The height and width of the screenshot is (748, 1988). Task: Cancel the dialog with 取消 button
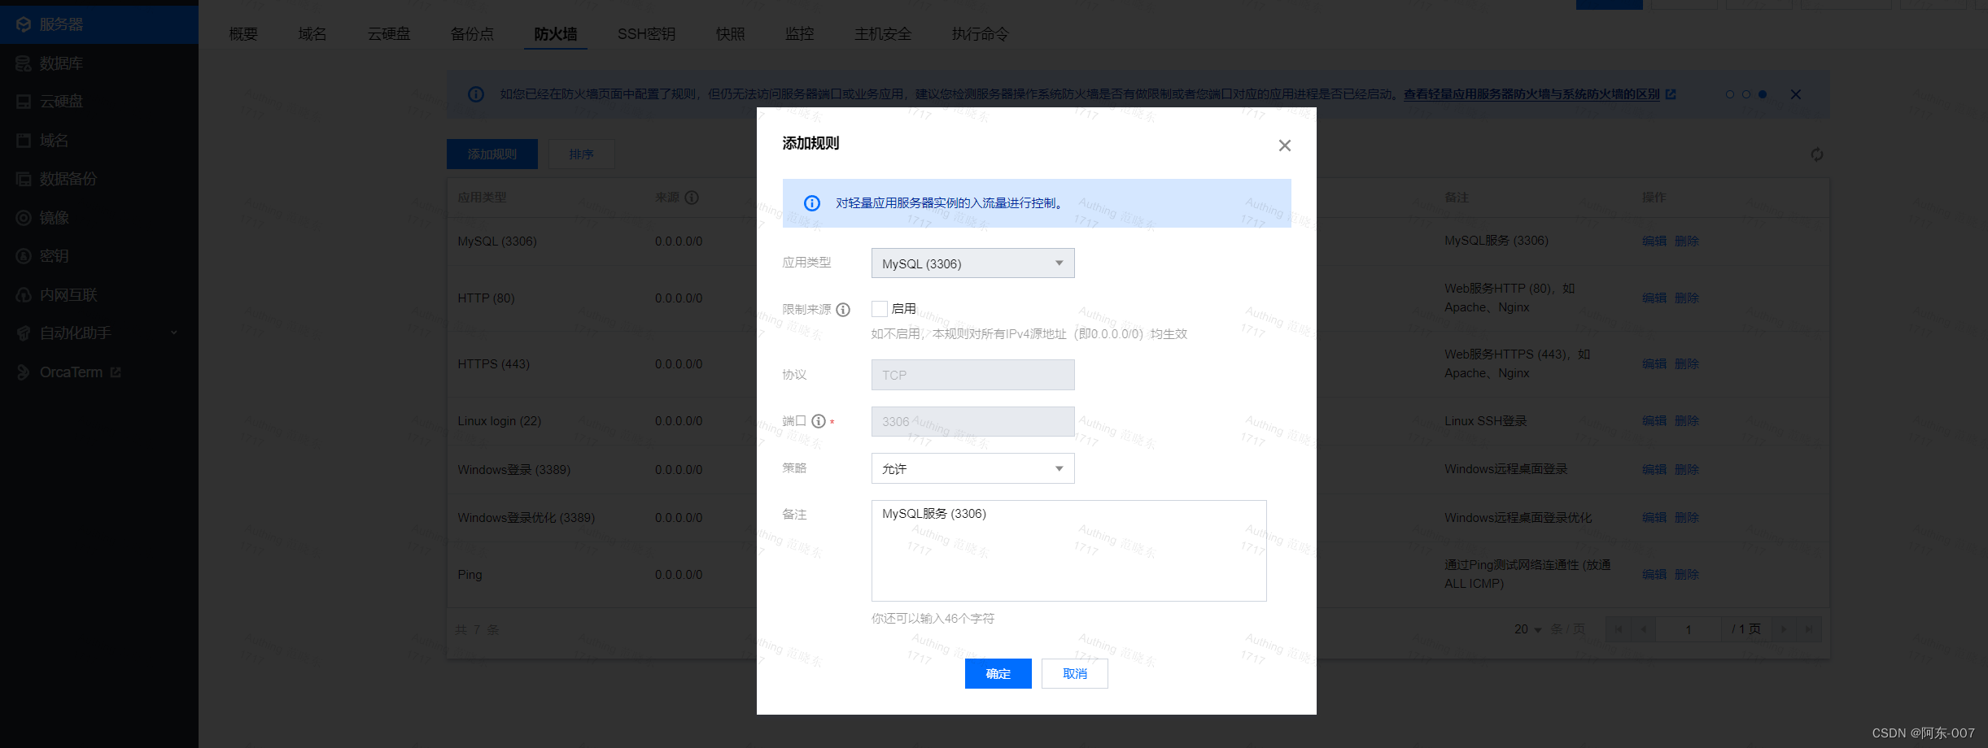[1075, 674]
